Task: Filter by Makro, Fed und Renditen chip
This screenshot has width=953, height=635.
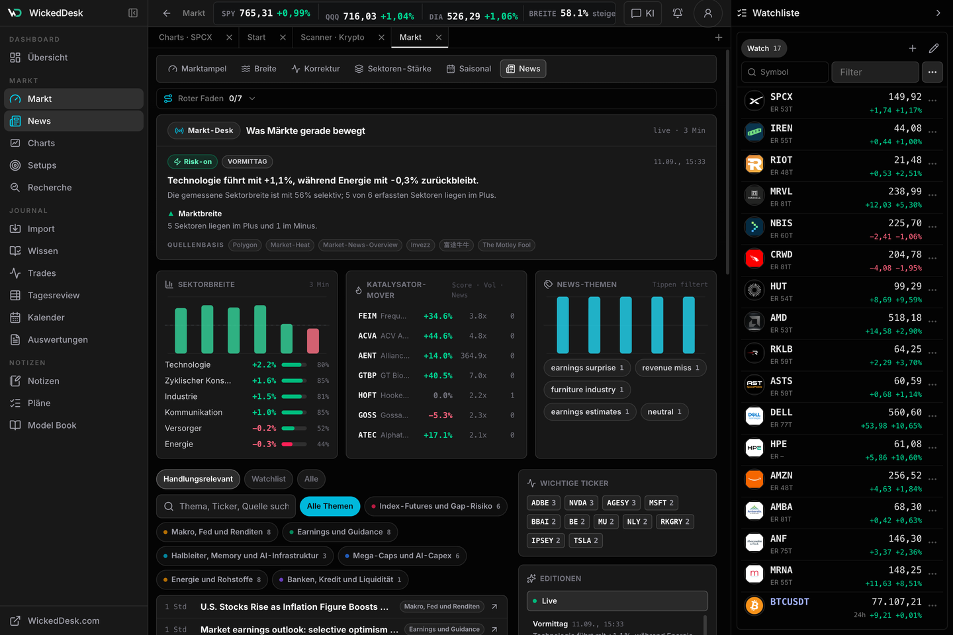Action: [217, 532]
